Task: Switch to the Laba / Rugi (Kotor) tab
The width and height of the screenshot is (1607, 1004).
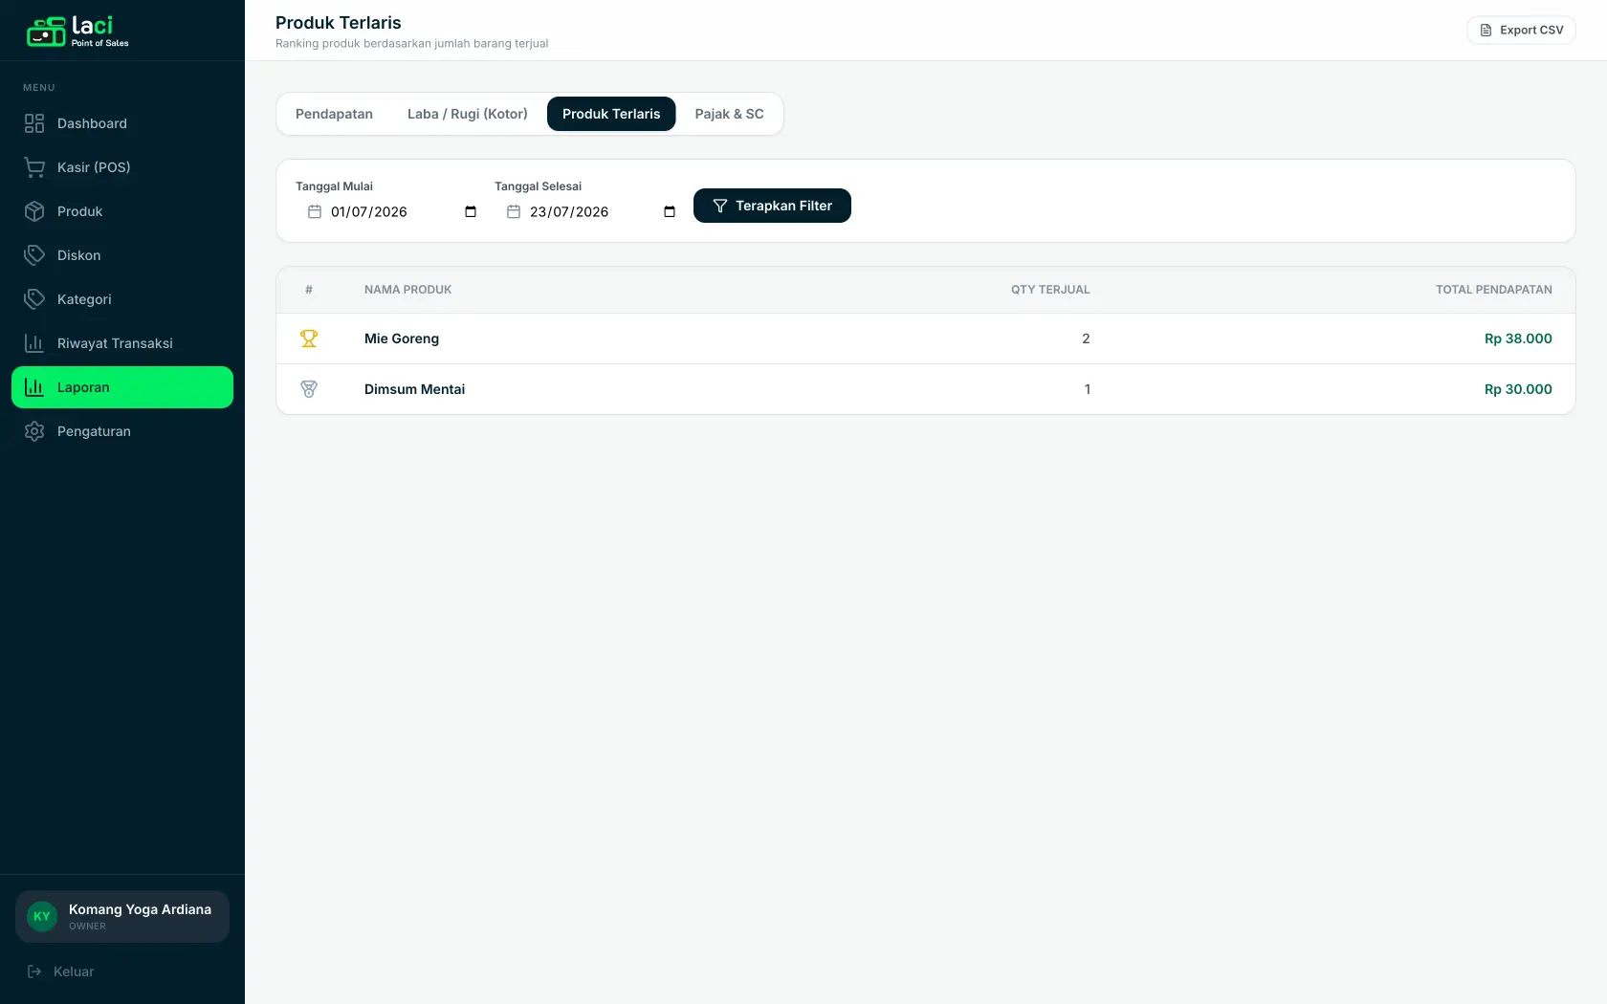Action: (x=468, y=114)
